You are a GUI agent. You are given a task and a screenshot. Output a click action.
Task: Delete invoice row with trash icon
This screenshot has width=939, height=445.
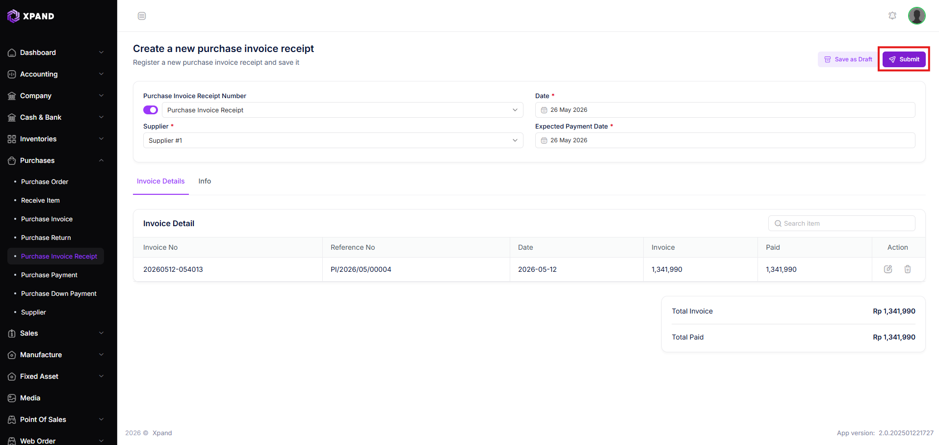[x=908, y=269]
